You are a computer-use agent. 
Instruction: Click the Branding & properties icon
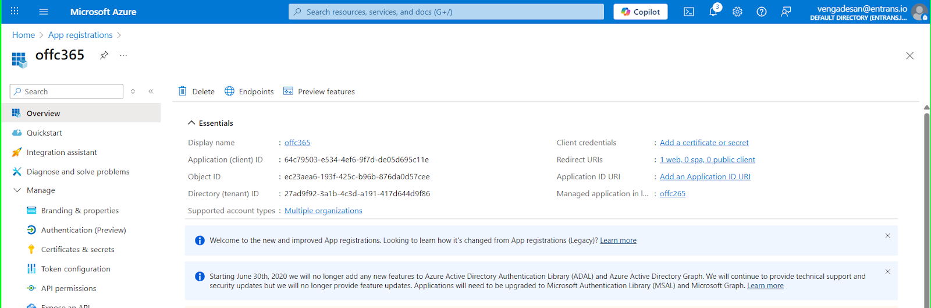pyautogui.click(x=31, y=210)
